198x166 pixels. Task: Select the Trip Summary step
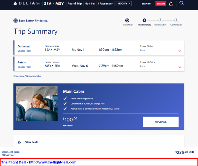(144, 20)
